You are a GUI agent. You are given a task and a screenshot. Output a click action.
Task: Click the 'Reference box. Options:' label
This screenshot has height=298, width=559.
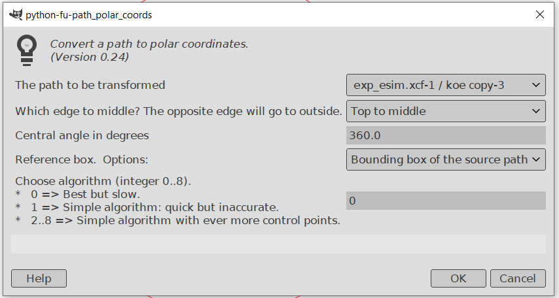point(82,159)
